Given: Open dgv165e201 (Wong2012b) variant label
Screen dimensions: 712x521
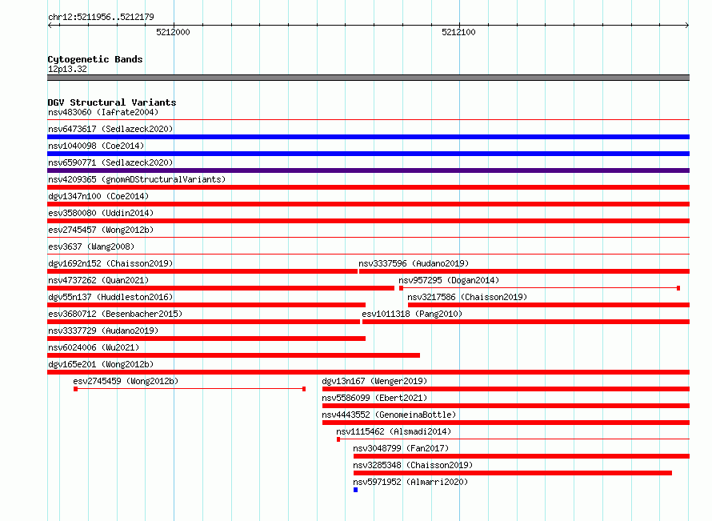Looking at the screenshot, I should click(101, 364).
